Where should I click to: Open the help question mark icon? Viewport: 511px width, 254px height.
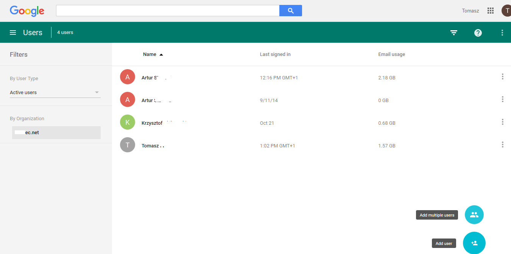click(x=478, y=33)
